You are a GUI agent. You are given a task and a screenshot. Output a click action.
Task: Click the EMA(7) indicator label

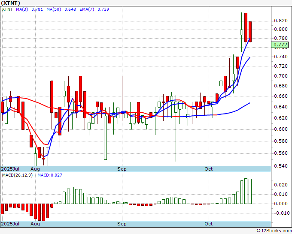(87, 9)
